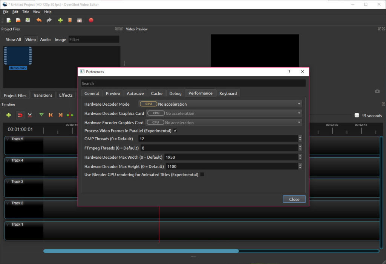Click the OpenShot logo in title bar
This screenshot has height=264, width=386.
coord(5,5)
